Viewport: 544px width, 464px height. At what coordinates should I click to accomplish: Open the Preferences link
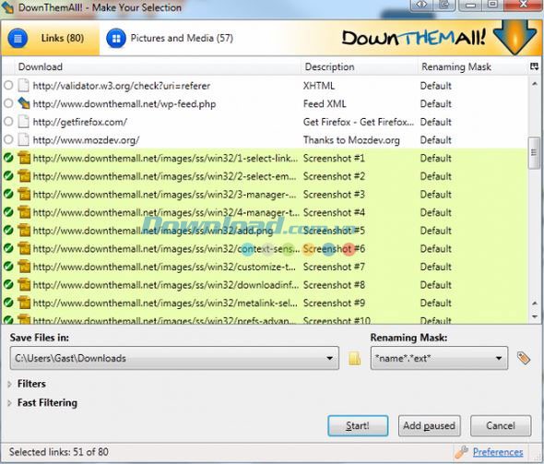(498, 452)
